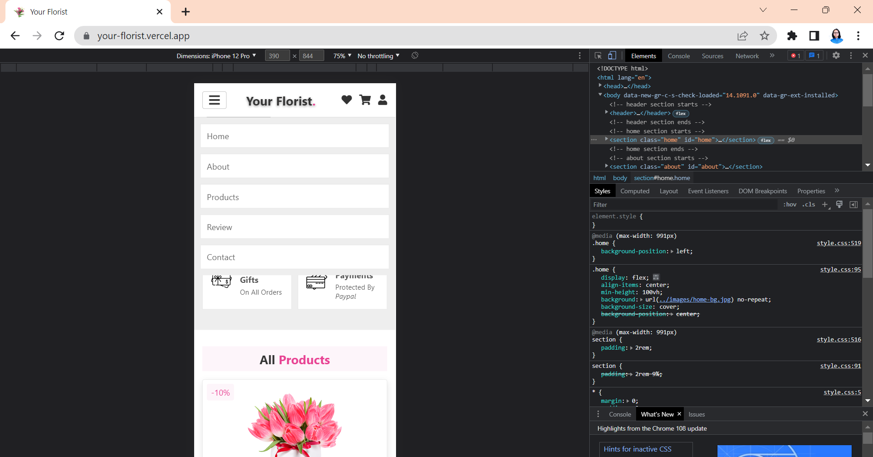
Task: Open the hamburger menu on the florist page
Action: [x=214, y=100]
